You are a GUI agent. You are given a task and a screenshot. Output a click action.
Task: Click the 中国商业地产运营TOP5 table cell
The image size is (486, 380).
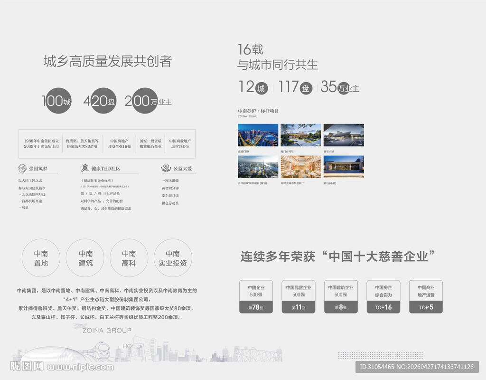tap(180, 143)
